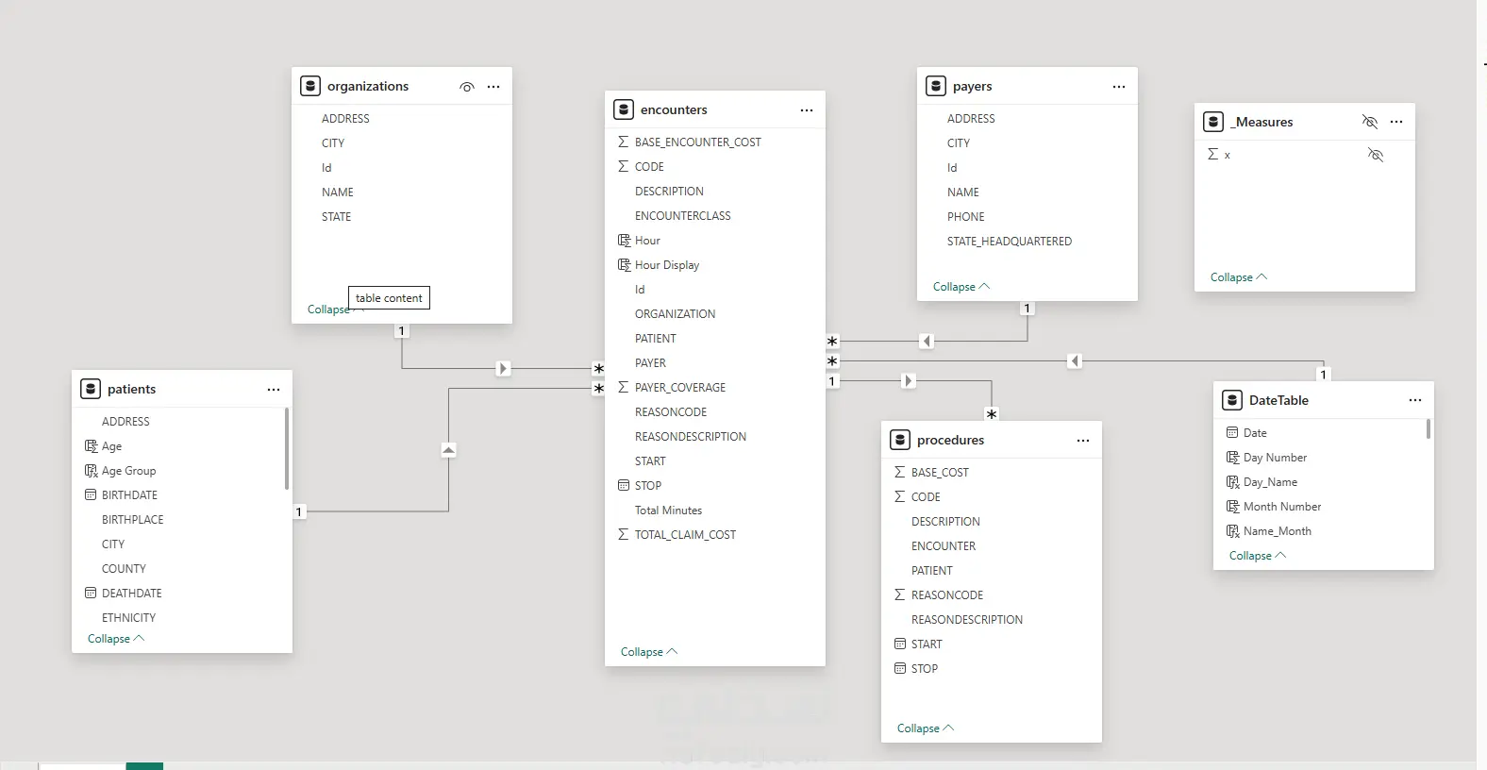Select the BIRTHPLACE field in patients

pos(132,520)
